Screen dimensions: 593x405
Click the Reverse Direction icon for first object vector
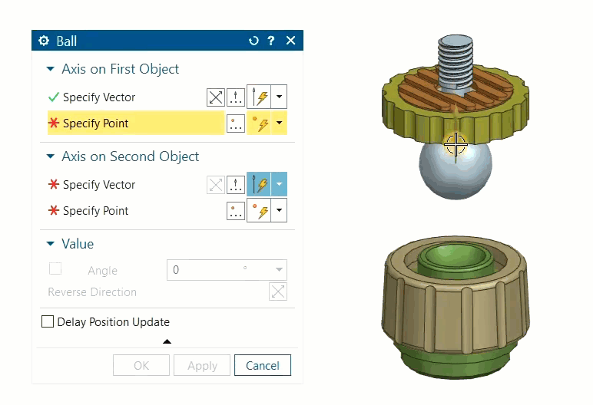point(216,97)
